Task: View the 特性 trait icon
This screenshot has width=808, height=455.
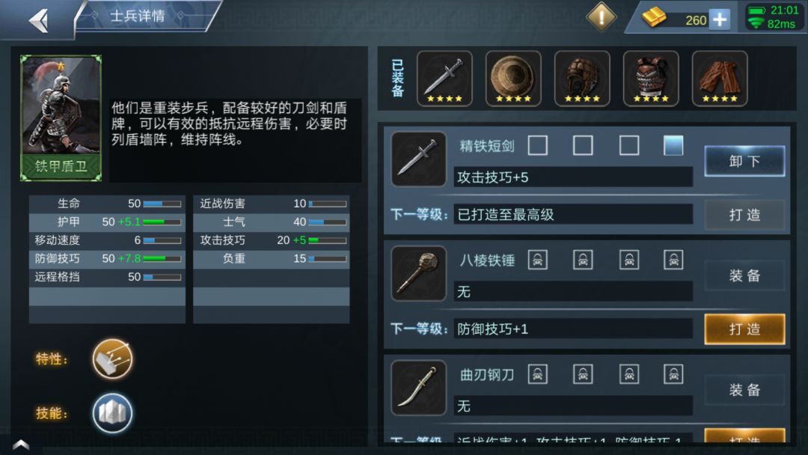Action: [112, 359]
